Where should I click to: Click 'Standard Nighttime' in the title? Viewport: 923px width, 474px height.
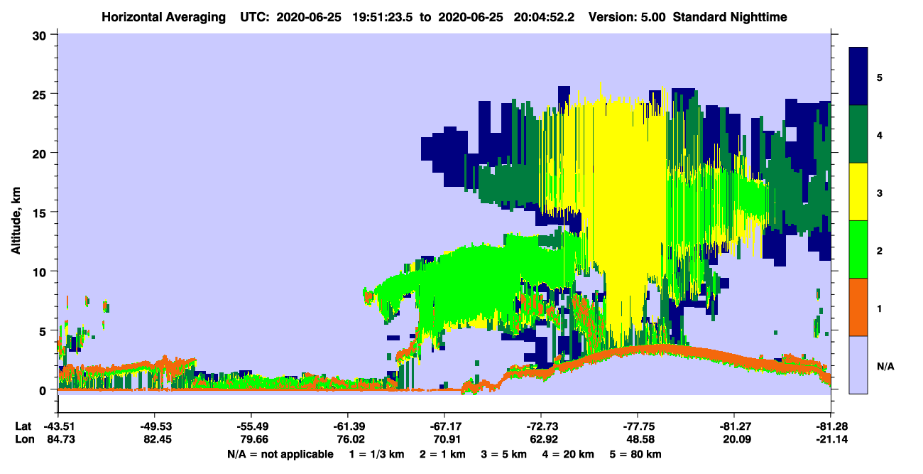[729, 16]
